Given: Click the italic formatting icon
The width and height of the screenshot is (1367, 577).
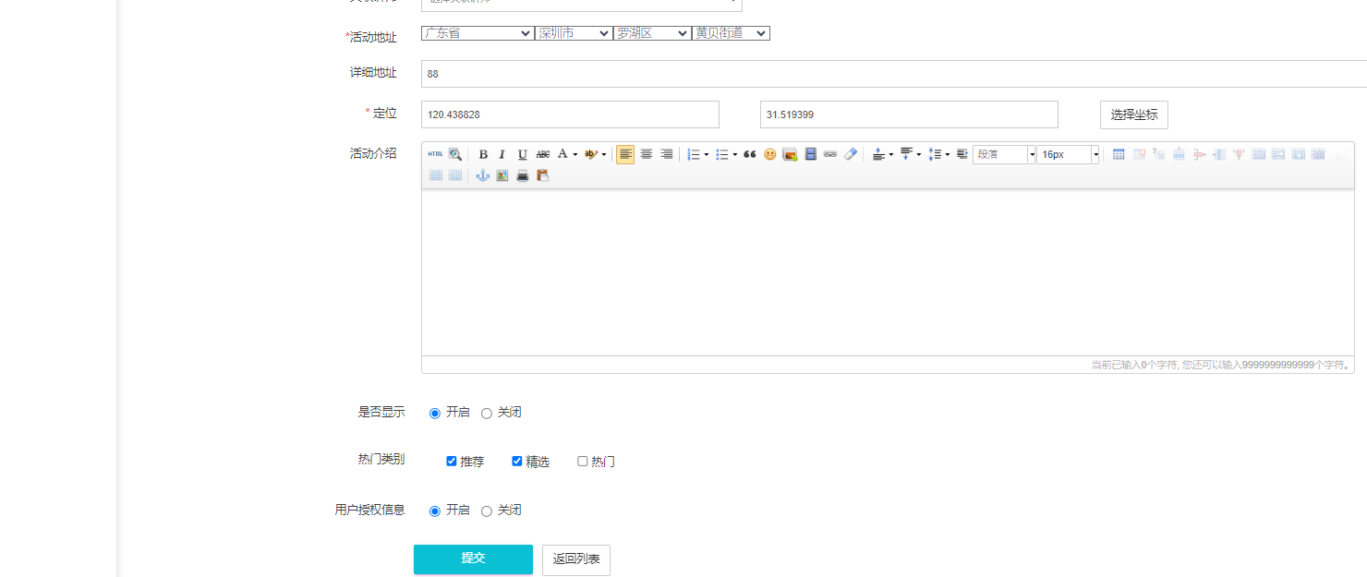Looking at the screenshot, I should [x=502, y=155].
